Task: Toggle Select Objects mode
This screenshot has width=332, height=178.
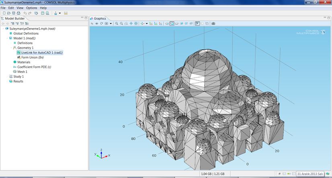Action: click(x=167, y=23)
